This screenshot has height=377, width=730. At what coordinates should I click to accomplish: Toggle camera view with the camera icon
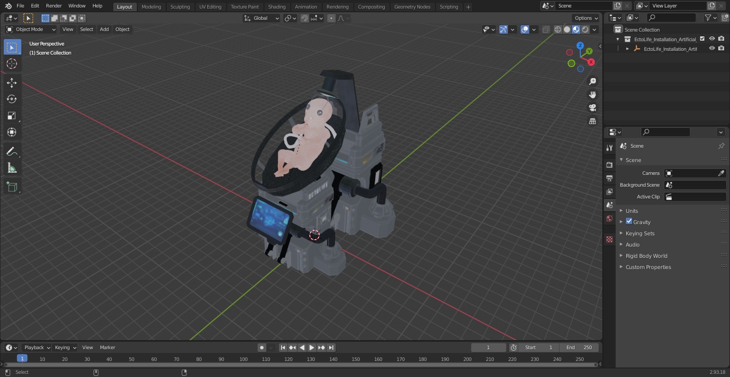point(592,108)
